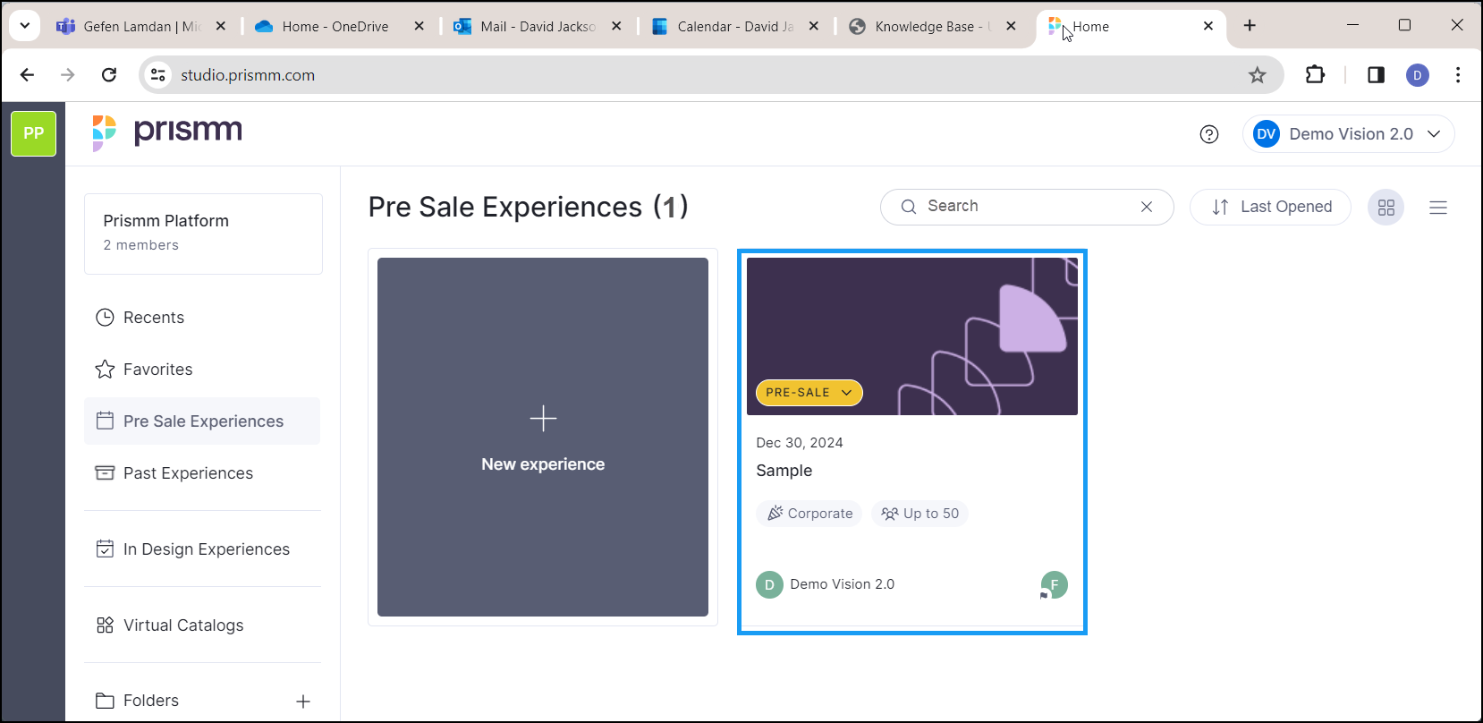Bookmark this page with star icon
Viewport: 1483px width, 723px height.
pyautogui.click(x=1257, y=75)
